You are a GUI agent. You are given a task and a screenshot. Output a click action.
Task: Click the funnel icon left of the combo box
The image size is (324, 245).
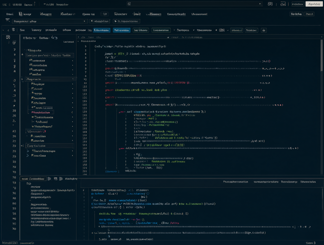tap(8, 20)
